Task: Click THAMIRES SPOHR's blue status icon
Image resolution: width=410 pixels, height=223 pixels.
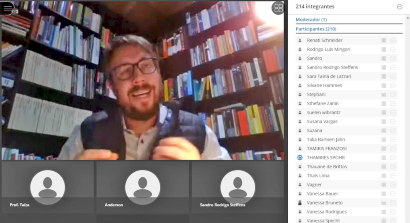Action: pyautogui.click(x=299, y=158)
